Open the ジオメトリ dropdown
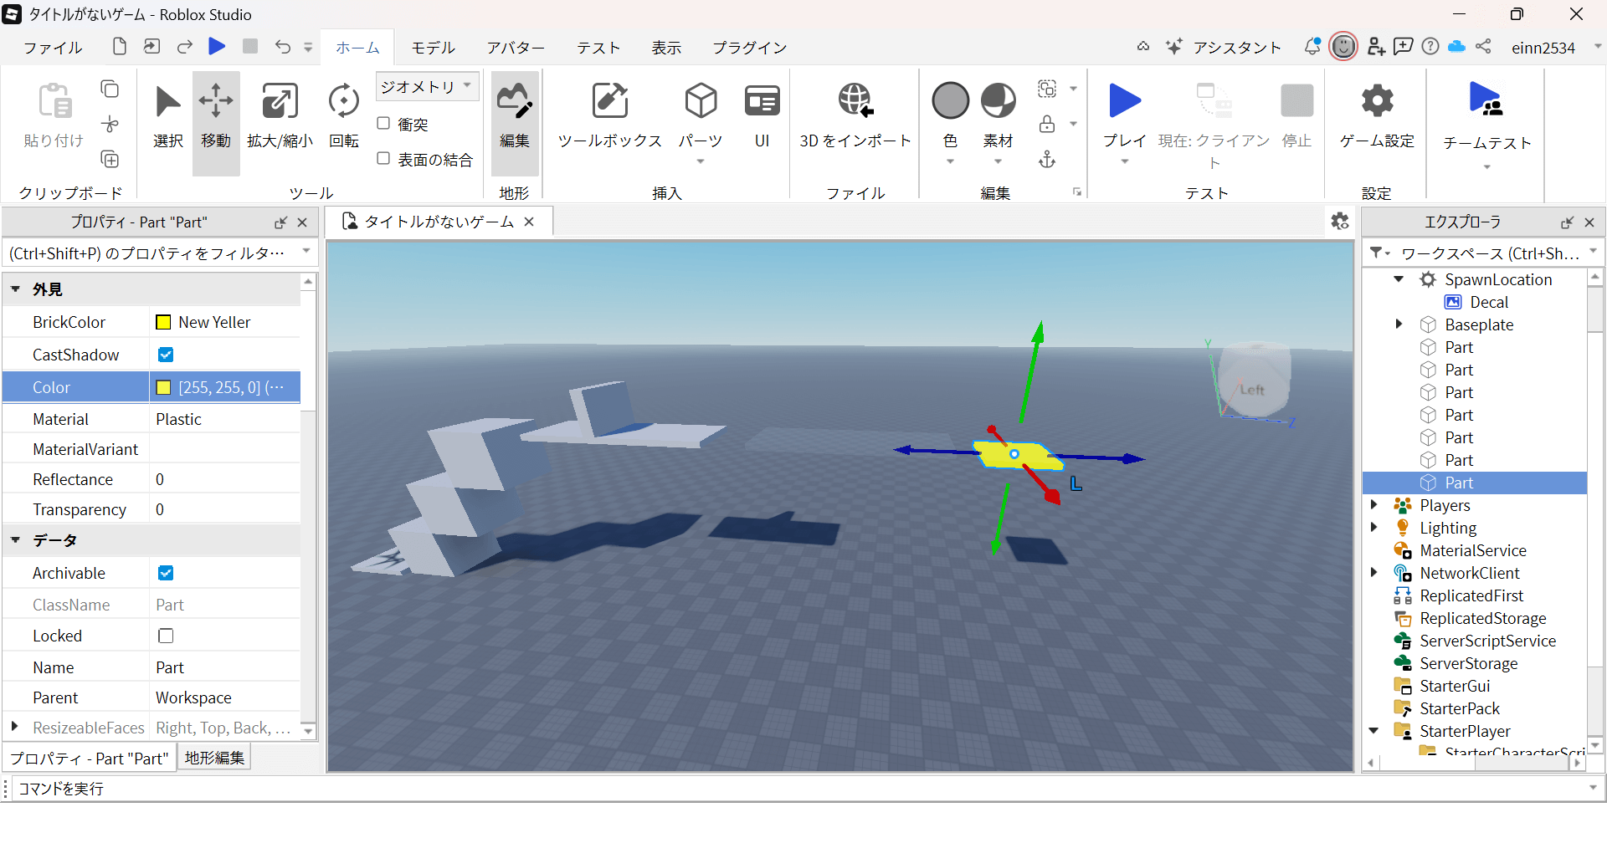 (x=427, y=87)
